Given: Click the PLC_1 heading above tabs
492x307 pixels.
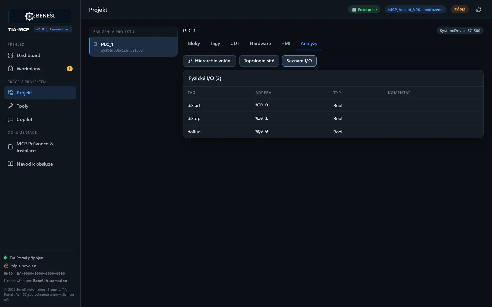Looking at the screenshot, I should point(189,31).
